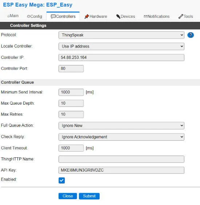This screenshot has height=205, width=200.
Task: Click the empty ThingHTTP Name field
Action: point(121,159)
